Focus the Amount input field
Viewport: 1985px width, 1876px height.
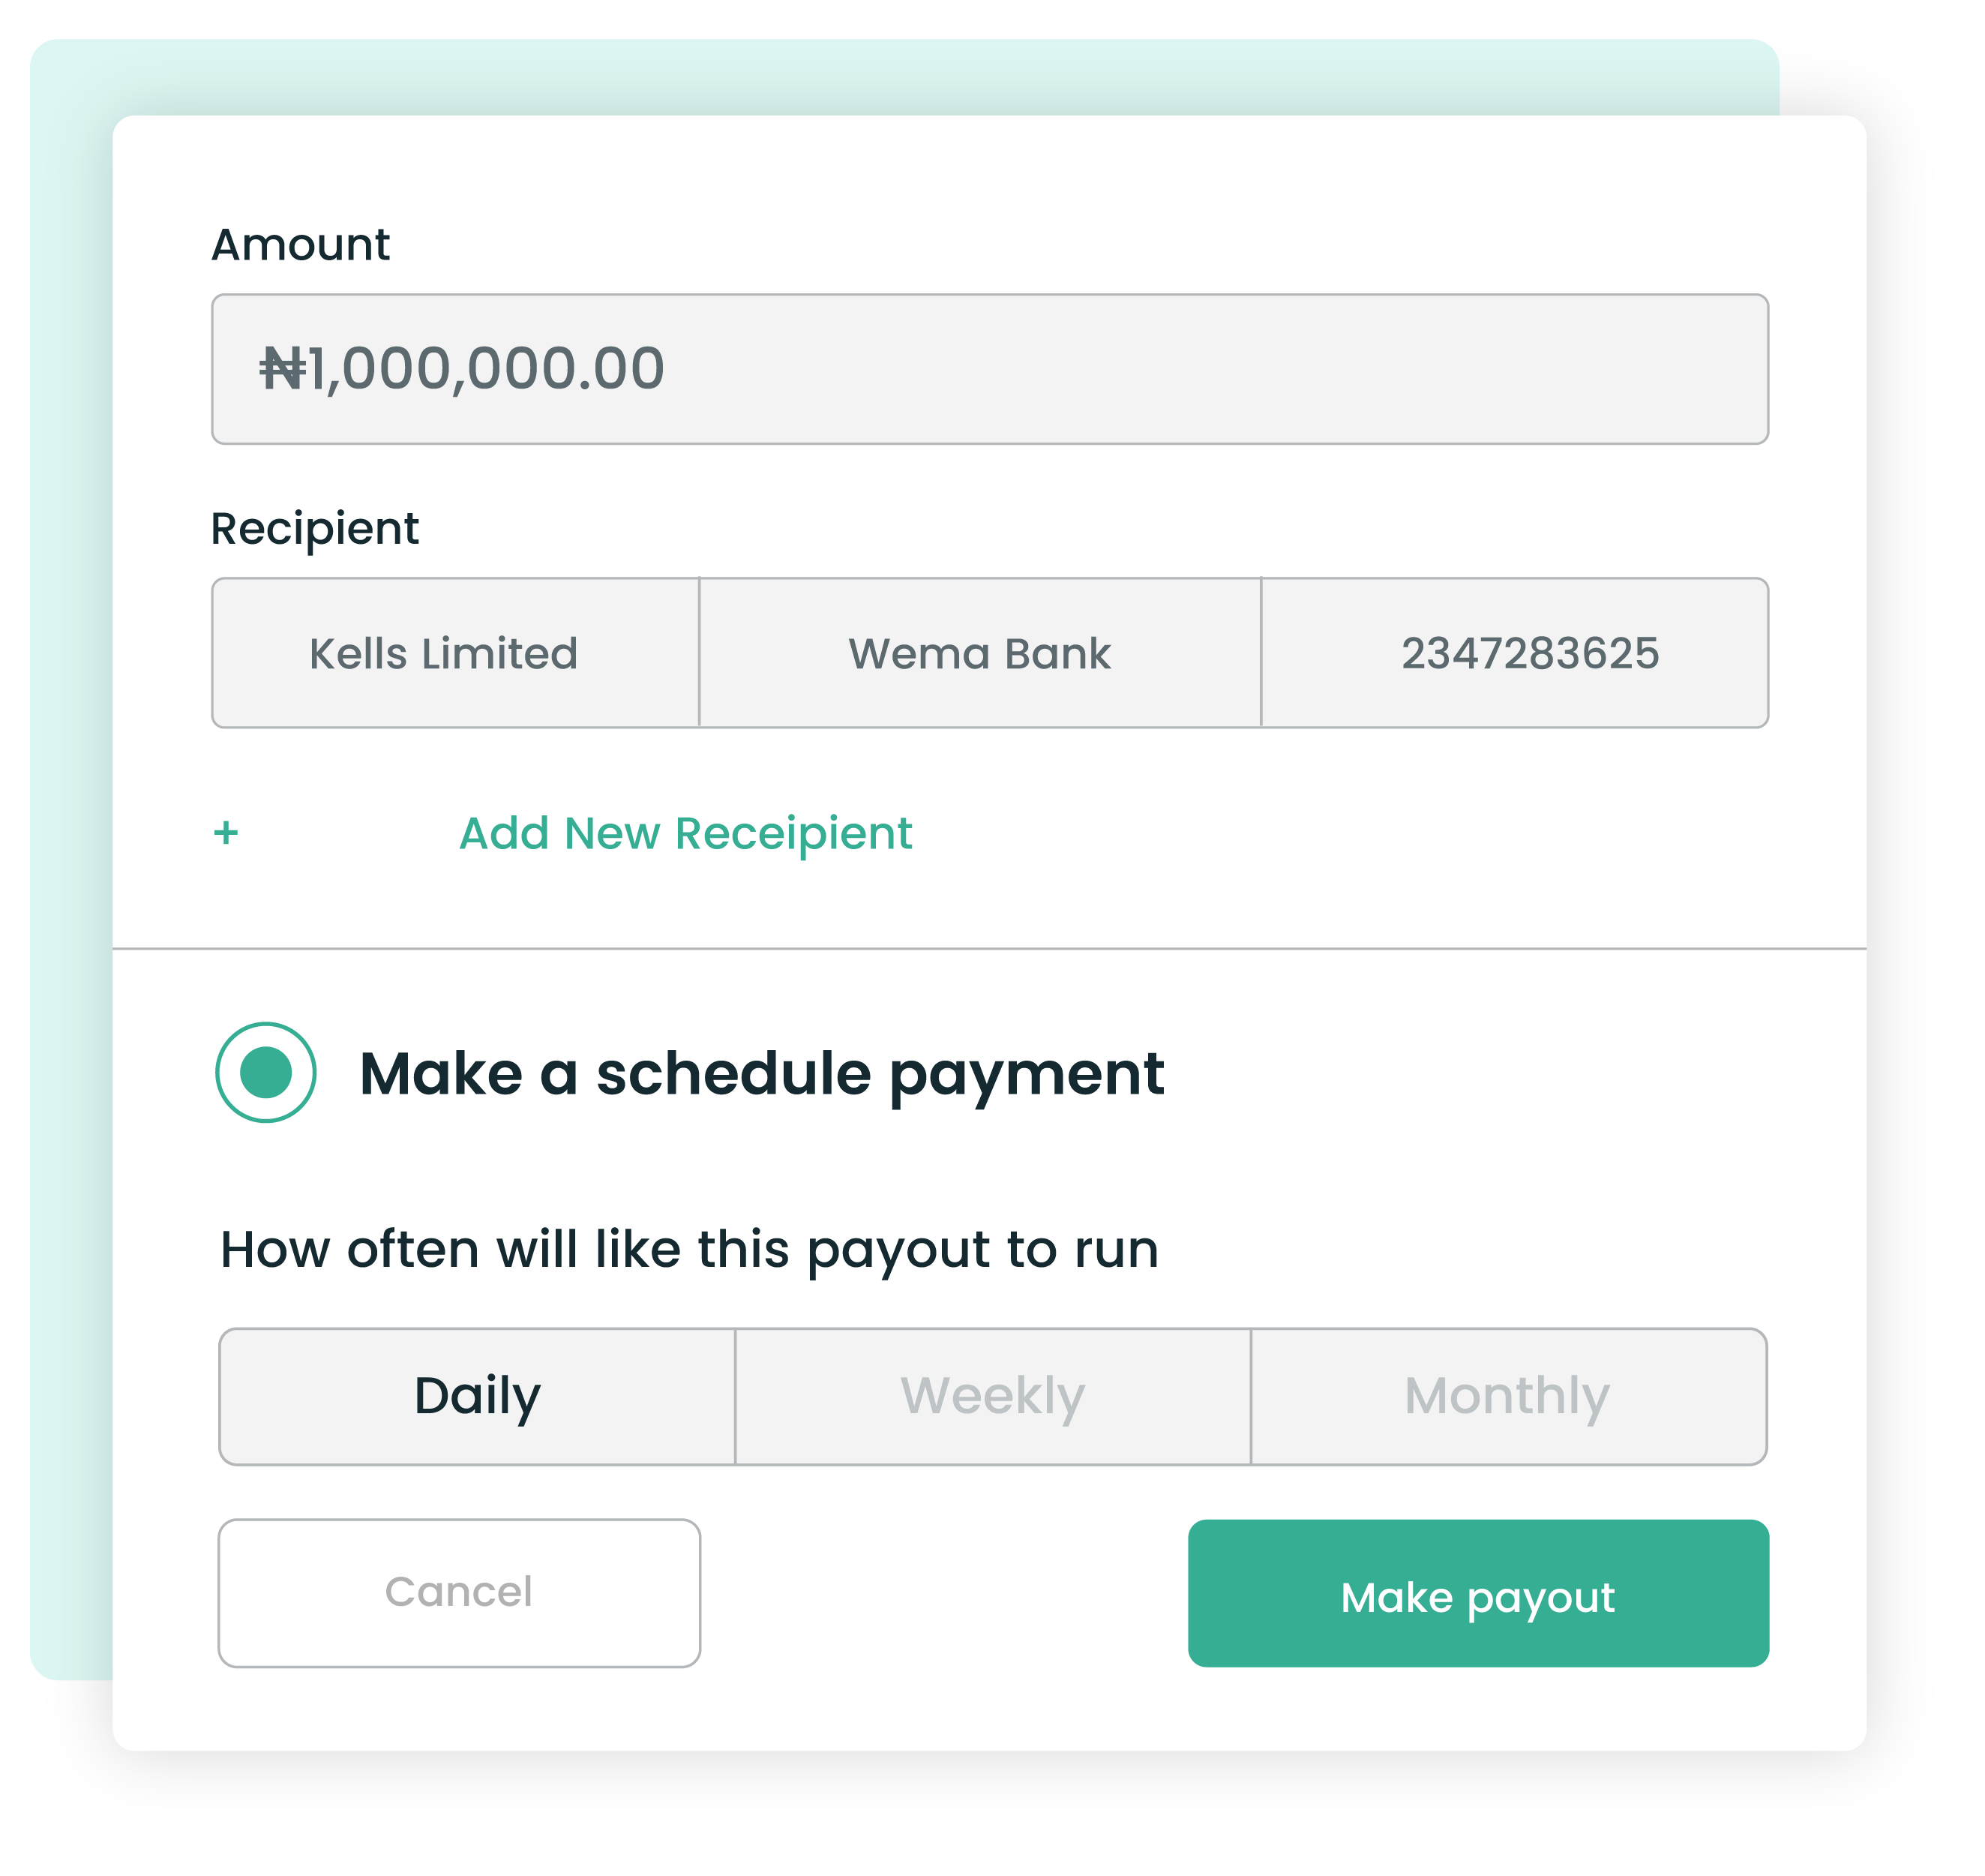(x=1099, y=368)
